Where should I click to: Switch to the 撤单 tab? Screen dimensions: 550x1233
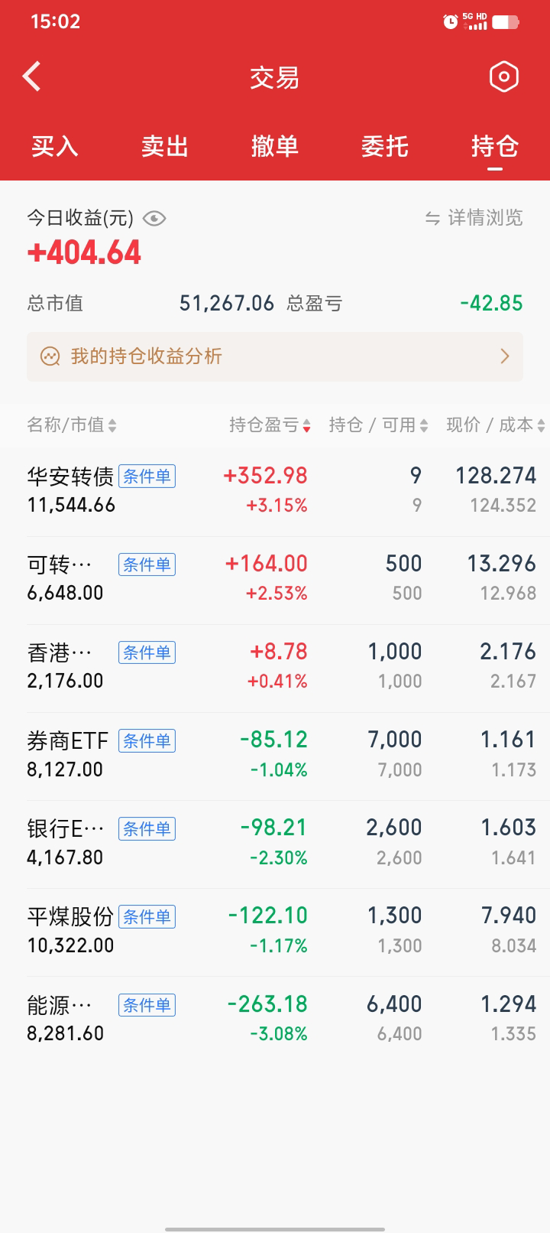tap(274, 146)
